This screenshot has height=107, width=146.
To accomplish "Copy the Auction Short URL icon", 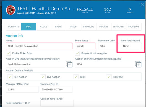I will click(x=138, y=64).
